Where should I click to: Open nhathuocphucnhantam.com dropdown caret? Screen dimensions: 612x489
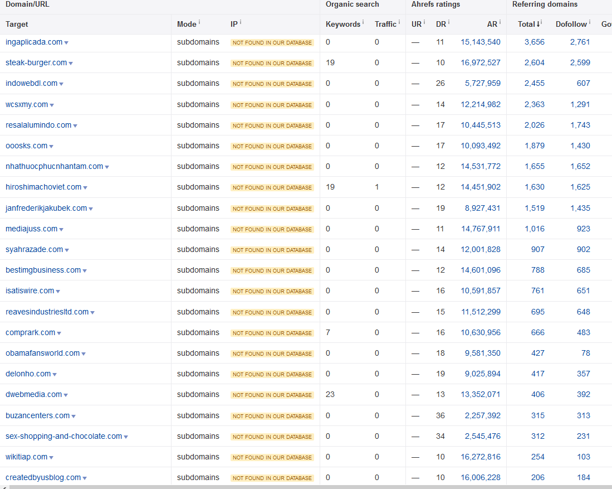point(107,167)
